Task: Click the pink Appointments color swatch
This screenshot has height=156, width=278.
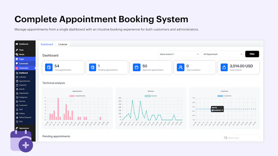Action: [72, 96]
